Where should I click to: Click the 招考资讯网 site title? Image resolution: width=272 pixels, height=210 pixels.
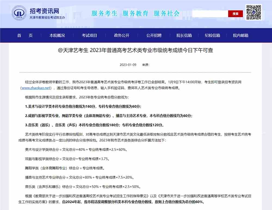click(44, 11)
